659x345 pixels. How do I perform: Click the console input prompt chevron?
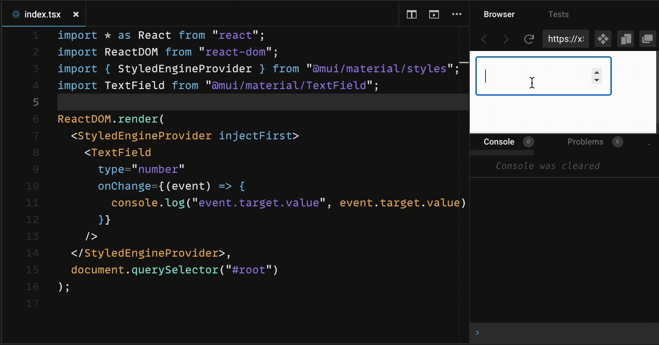pos(477,333)
